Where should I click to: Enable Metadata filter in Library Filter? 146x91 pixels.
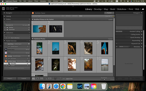click(75, 16)
